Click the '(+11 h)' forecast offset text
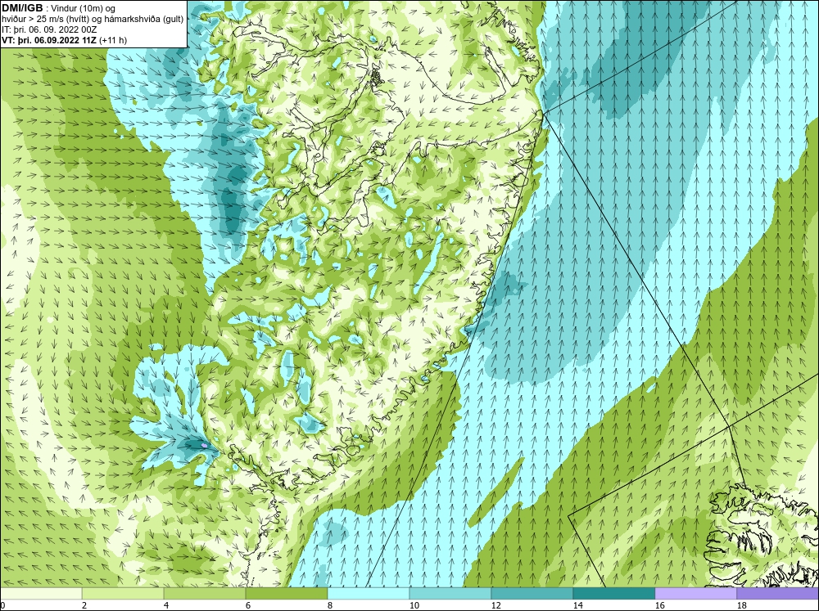The height and width of the screenshot is (611, 819). [x=113, y=40]
